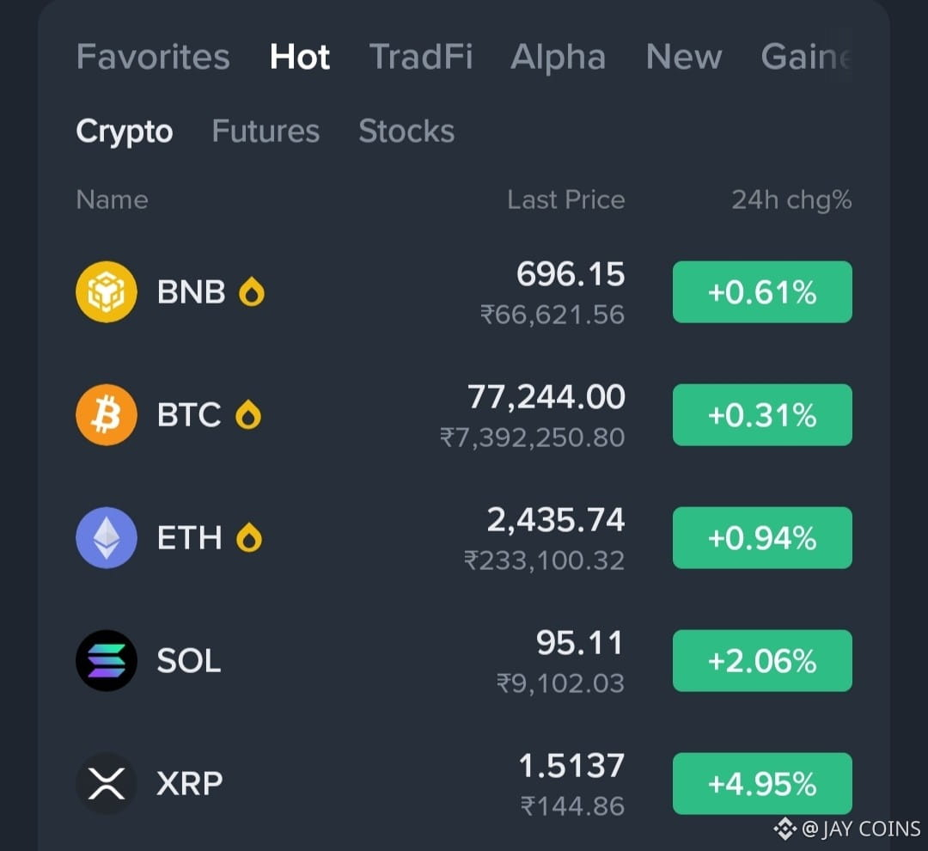This screenshot has width=928, height=851.
Task: Switch to the Favorites tab
Action: coord(153,57)
